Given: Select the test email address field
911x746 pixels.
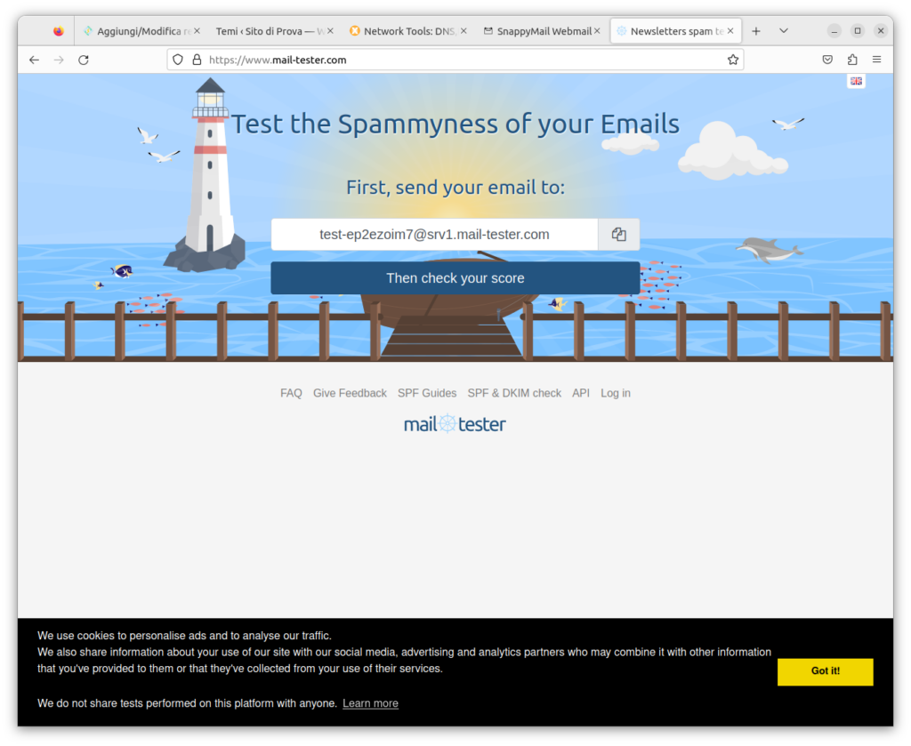Looking at the screenshot, I should (x=434, y=235).
